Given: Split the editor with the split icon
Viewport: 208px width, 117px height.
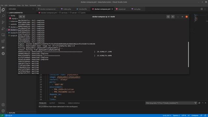Looking at the screenshot, I should click(x=201, y=9).
